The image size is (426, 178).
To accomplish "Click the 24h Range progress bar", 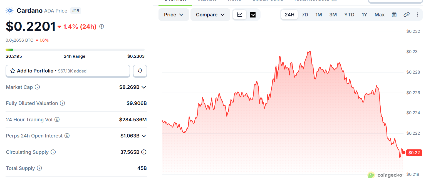I will click(75, 50).
